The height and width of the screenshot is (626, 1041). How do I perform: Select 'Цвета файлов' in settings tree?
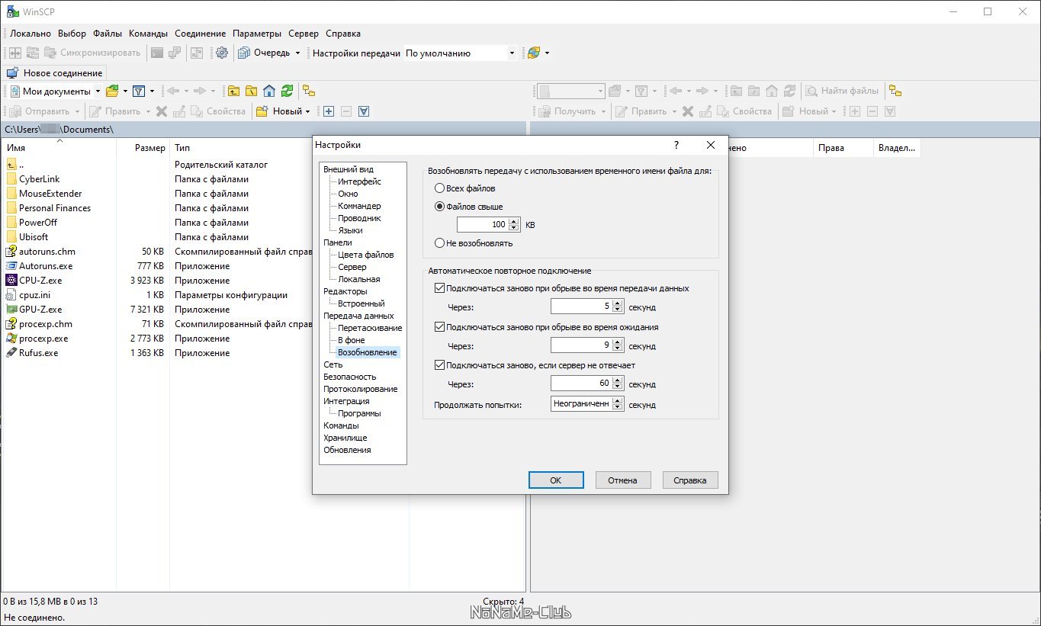pos(366,255)
